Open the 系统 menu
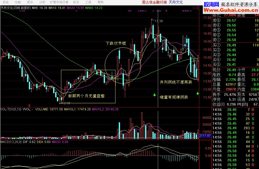Screen dimensions: 259x169 6,2
